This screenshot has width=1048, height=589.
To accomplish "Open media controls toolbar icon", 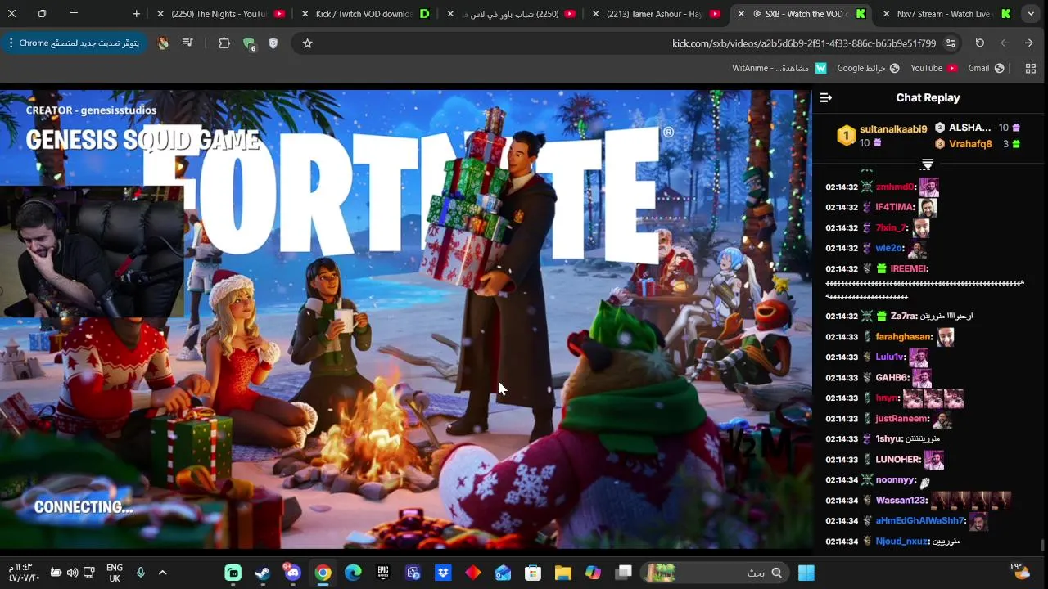I will point(187,43).
